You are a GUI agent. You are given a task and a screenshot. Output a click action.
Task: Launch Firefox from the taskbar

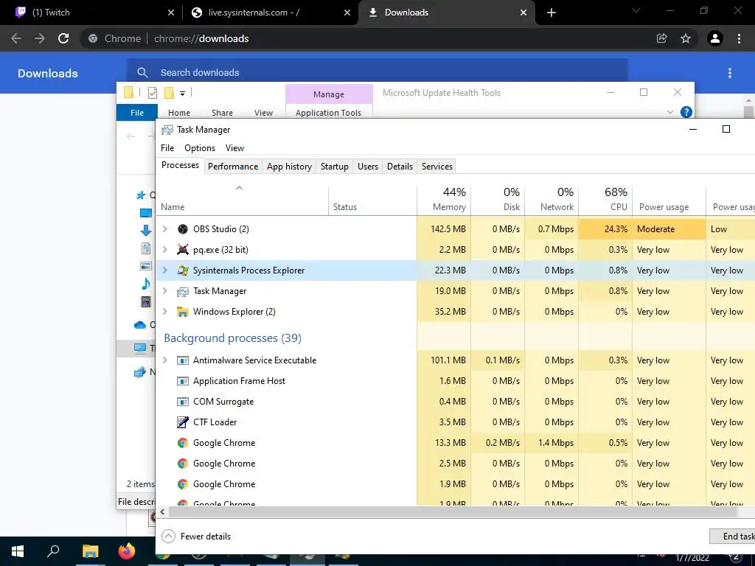[127, 551]
